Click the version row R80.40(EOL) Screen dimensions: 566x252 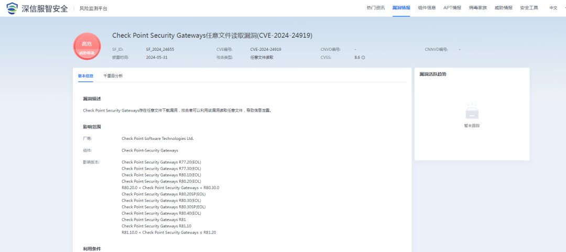161,213
